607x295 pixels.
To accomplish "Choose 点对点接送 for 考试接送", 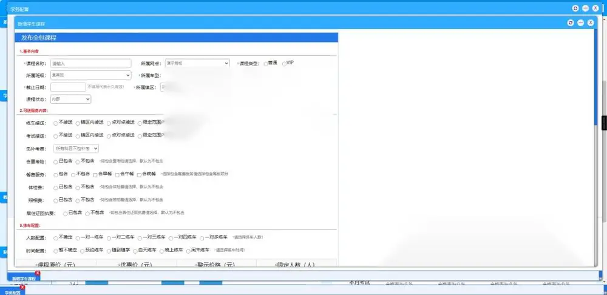I will [109, 137].
